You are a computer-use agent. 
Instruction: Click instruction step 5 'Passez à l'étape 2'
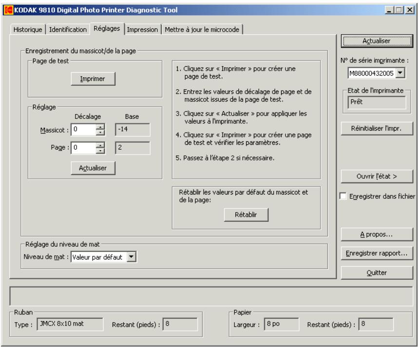[x=225, y=158]
